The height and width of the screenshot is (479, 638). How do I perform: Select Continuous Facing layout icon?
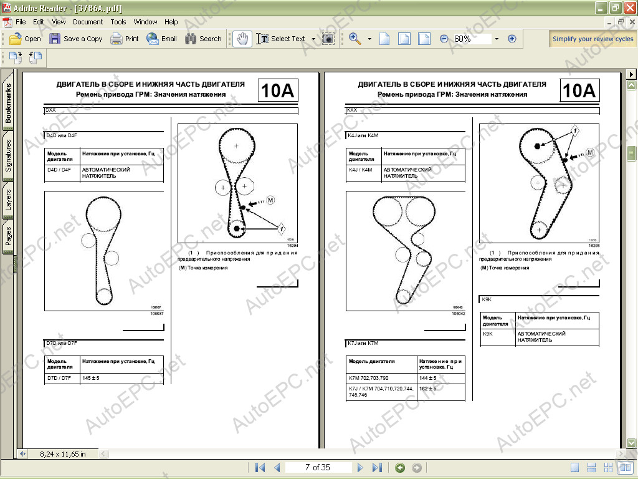click(x=608, y=468)
